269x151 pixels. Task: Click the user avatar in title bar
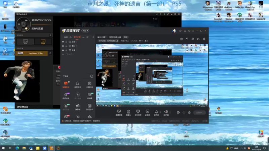point(174,31)
